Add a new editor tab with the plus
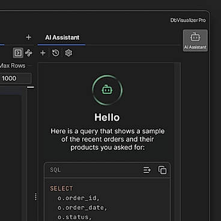Image resolution: width=221 pixels, height=221 pixels. click(29, 37)
